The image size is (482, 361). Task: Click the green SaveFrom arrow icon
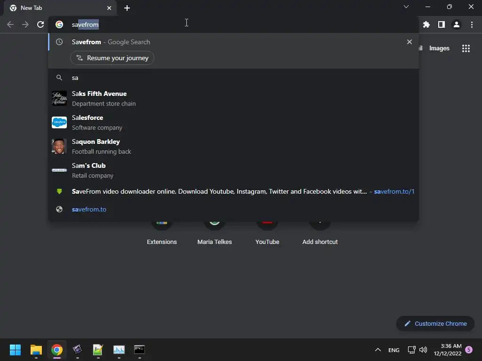(59, 192)
